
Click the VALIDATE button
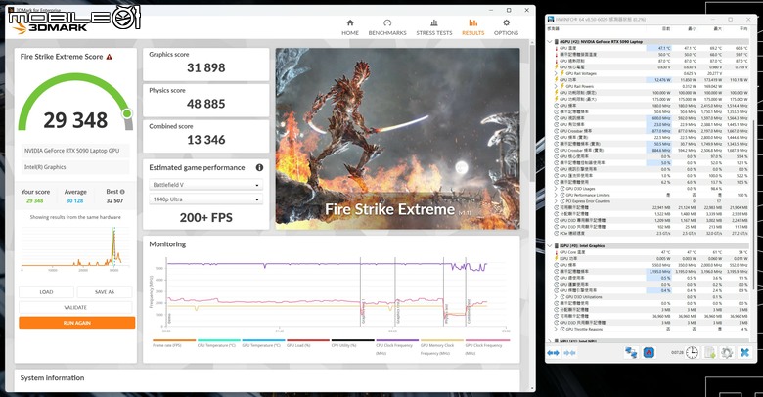pyautogui.click(x=75, y=307)
